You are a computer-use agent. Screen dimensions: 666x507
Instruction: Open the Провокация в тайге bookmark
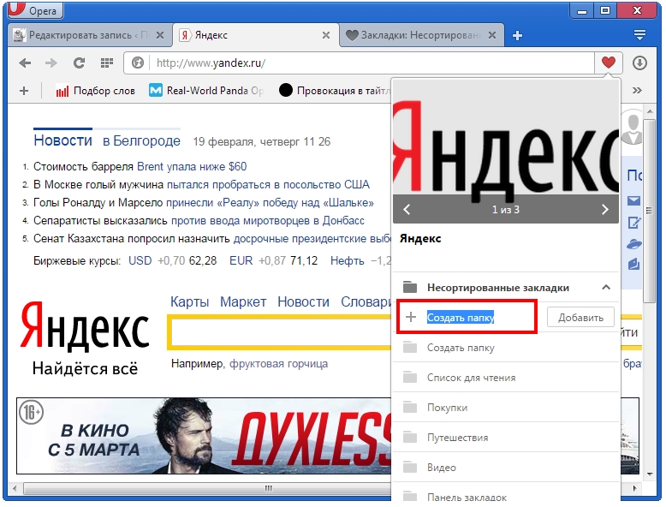[335, 91]
